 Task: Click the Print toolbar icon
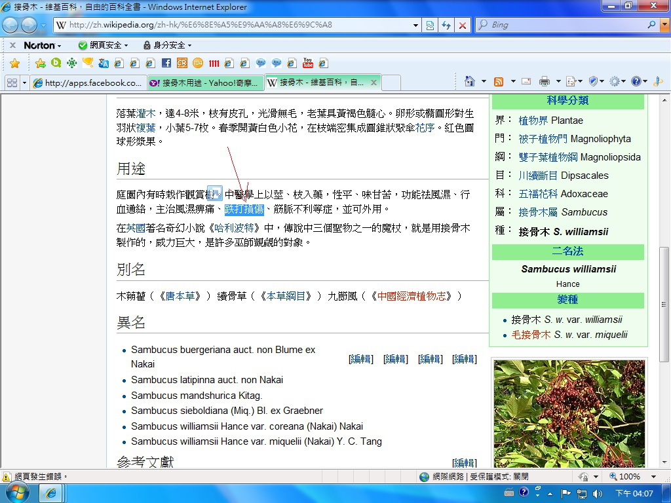pyautogui.click(x=544, y=81)
